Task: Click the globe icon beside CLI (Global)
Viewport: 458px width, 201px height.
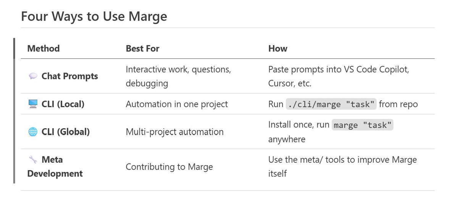Action: 33,132
